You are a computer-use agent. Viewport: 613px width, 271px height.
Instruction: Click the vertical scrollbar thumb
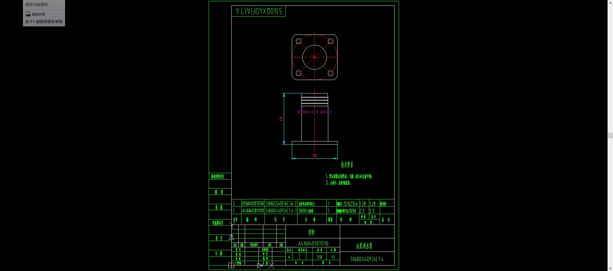(610, 135)
